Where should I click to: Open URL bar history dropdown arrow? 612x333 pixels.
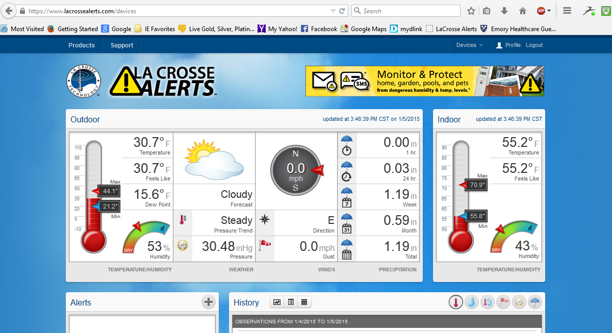click(x=333, y=11)
